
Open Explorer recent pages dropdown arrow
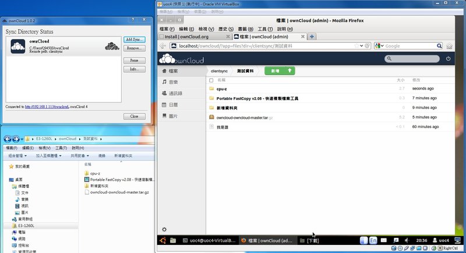[22, 139]
